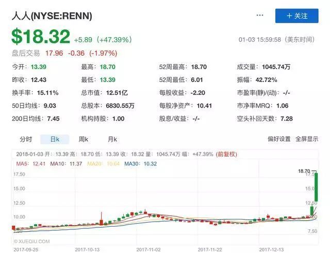Click the $18.32 current price
The height and width of the screenshot is (253, 330).
click(x=41, y=37)
